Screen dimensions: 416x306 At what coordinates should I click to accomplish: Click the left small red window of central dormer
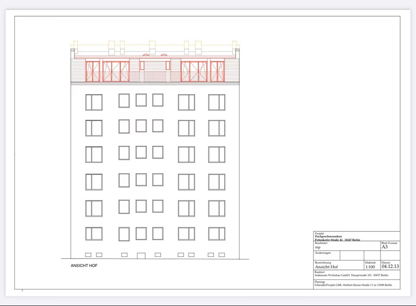(142, 66)
